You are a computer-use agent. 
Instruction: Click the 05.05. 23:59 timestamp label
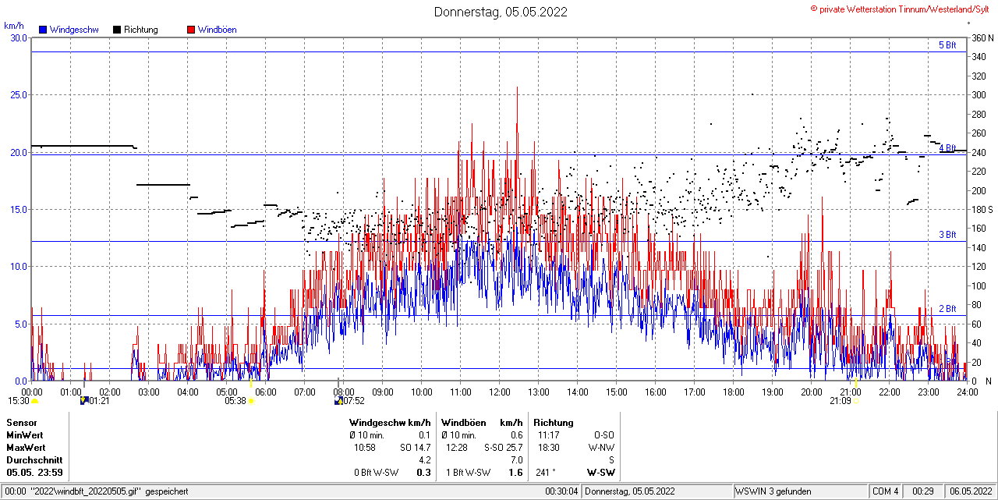(x=35, y=473)
